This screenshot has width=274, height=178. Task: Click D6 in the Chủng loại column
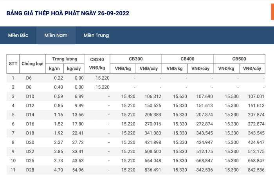(29, 78)
